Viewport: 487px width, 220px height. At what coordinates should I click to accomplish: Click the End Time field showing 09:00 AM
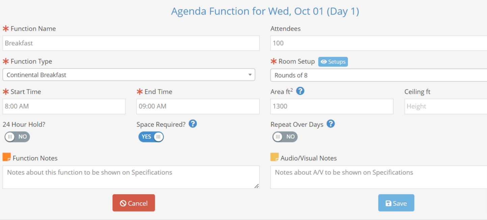(x=198, y=106)
